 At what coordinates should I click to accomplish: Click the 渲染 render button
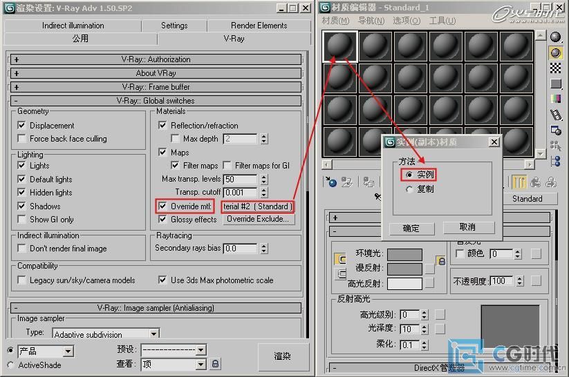coord(283,356)
